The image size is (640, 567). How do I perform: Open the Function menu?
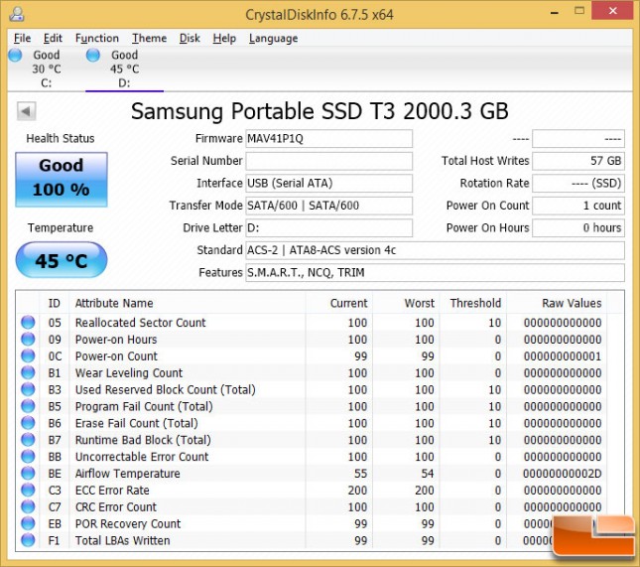pos(96,39)
